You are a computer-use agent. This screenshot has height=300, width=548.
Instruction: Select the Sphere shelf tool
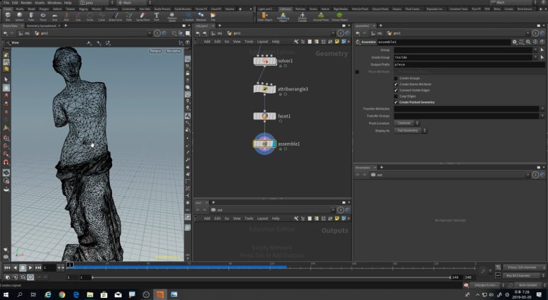[20, 16]
